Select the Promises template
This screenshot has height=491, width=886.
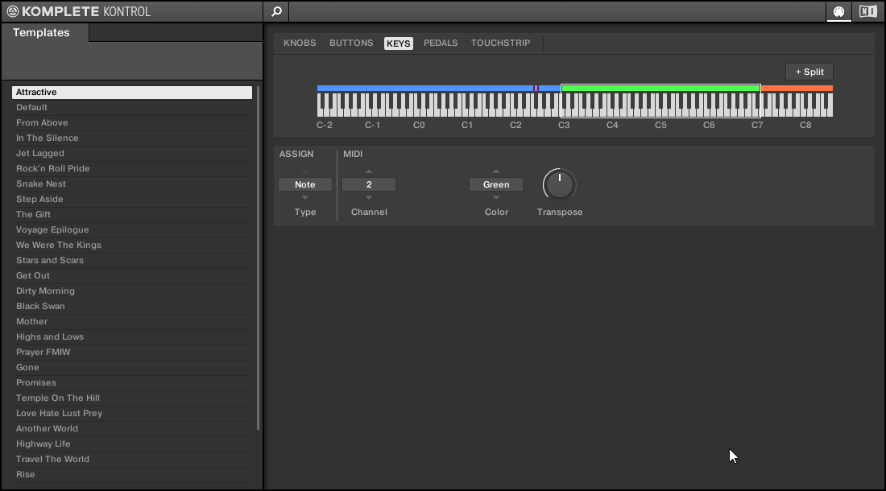pyautogui.click(x=131, y=382)
